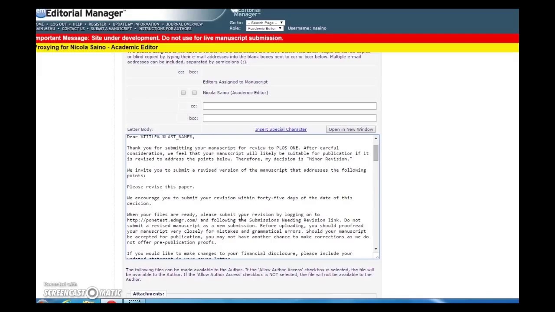The width and height of the screenshot is (555, 312).
Task: Click the Letter Body scrollbar down arrow
Action: point(376,249)
